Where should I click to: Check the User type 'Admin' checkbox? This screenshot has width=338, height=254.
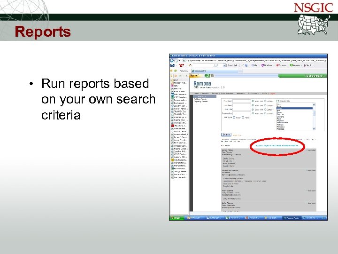click(243, 118)
